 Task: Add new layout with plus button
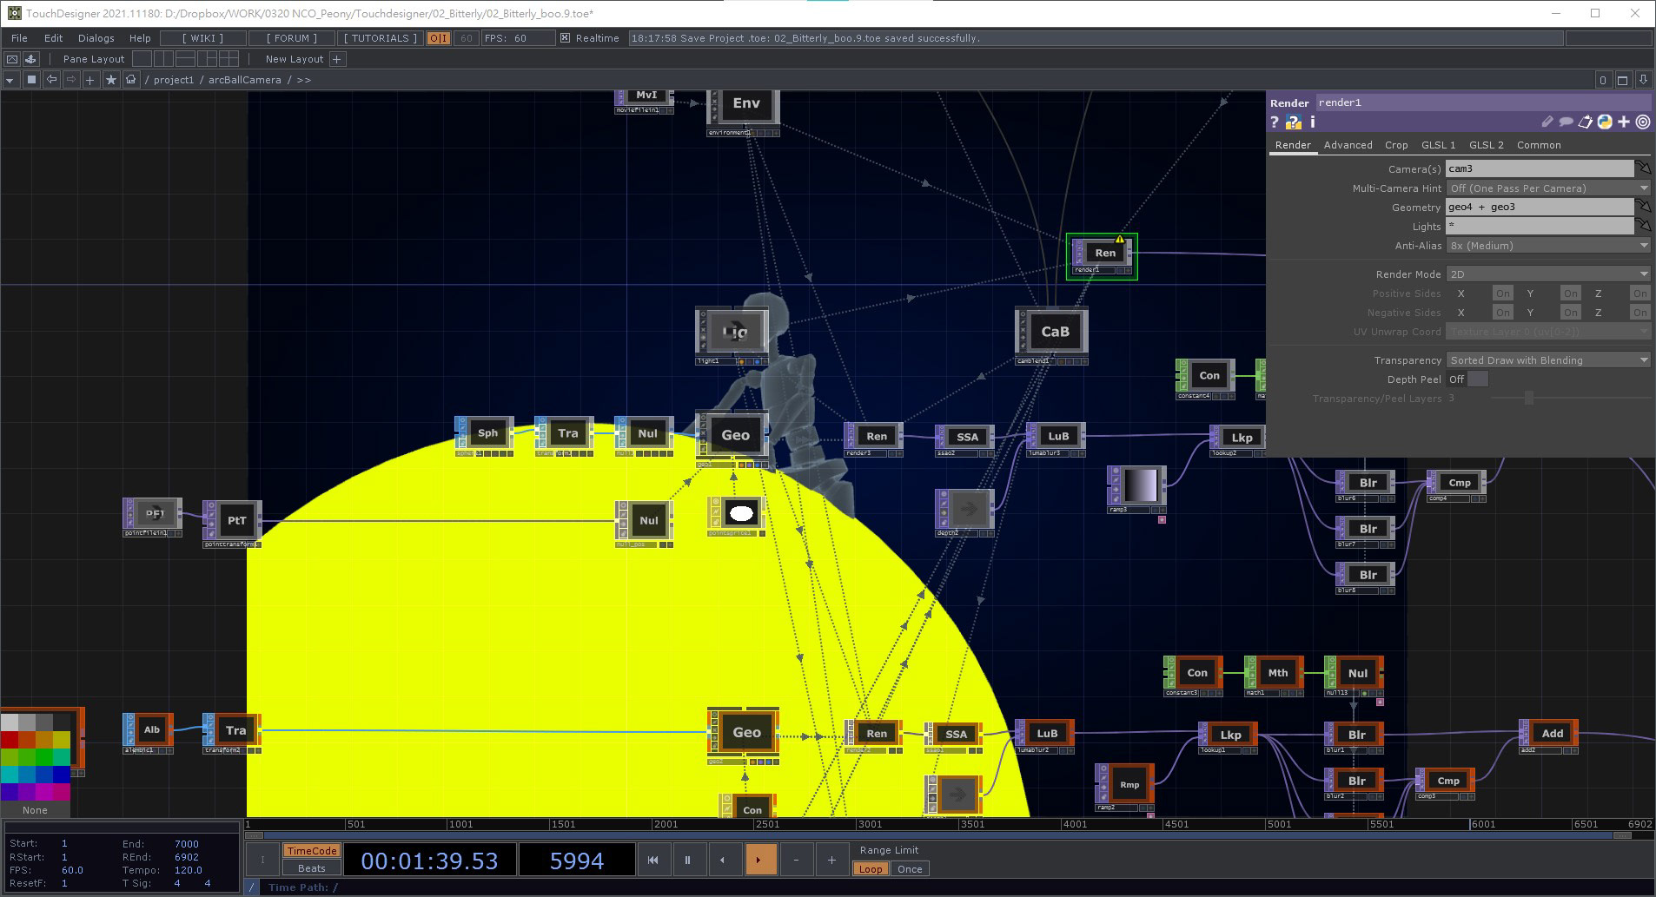point(337,59)
